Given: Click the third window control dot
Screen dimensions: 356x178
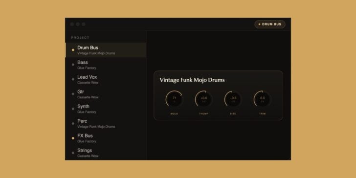Looking at the screenshot, I should click(84, 24).
